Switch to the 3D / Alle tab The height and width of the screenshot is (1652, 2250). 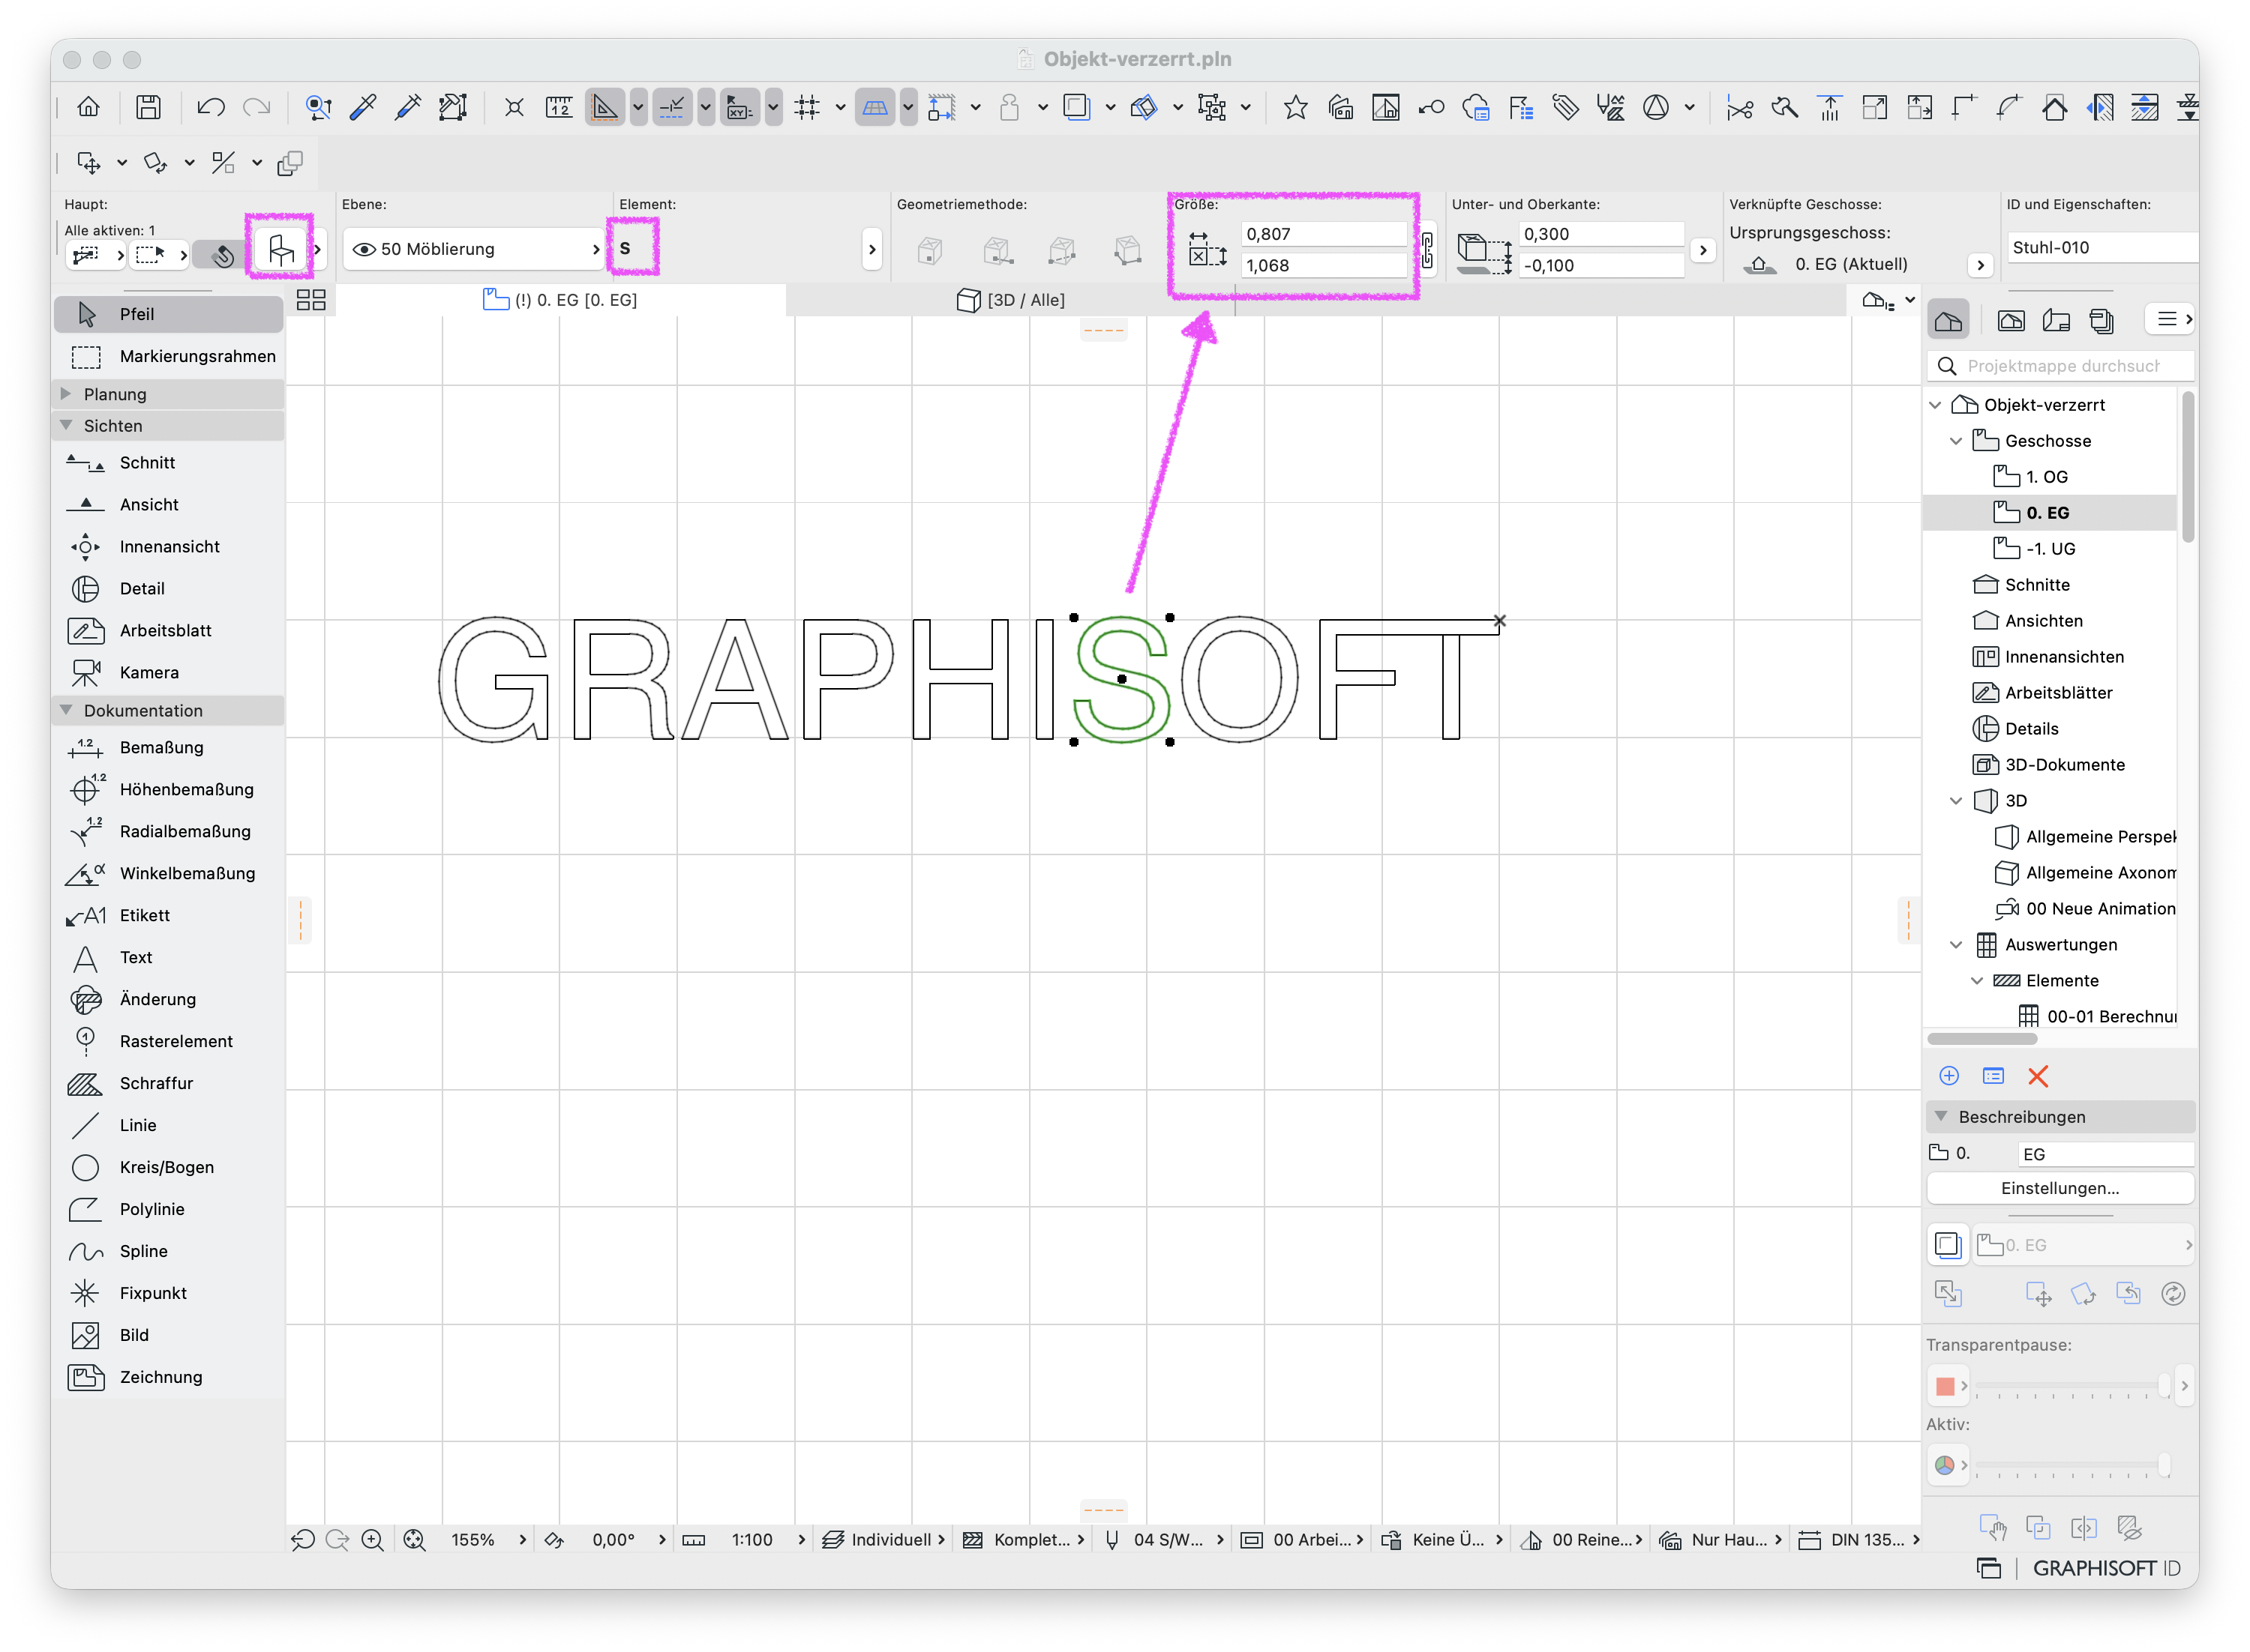(1012, 300)
